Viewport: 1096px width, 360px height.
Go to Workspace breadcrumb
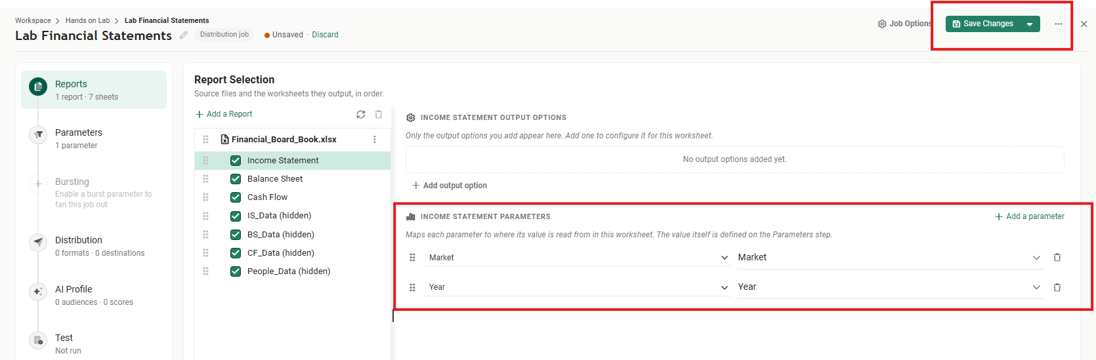point(33,20)
